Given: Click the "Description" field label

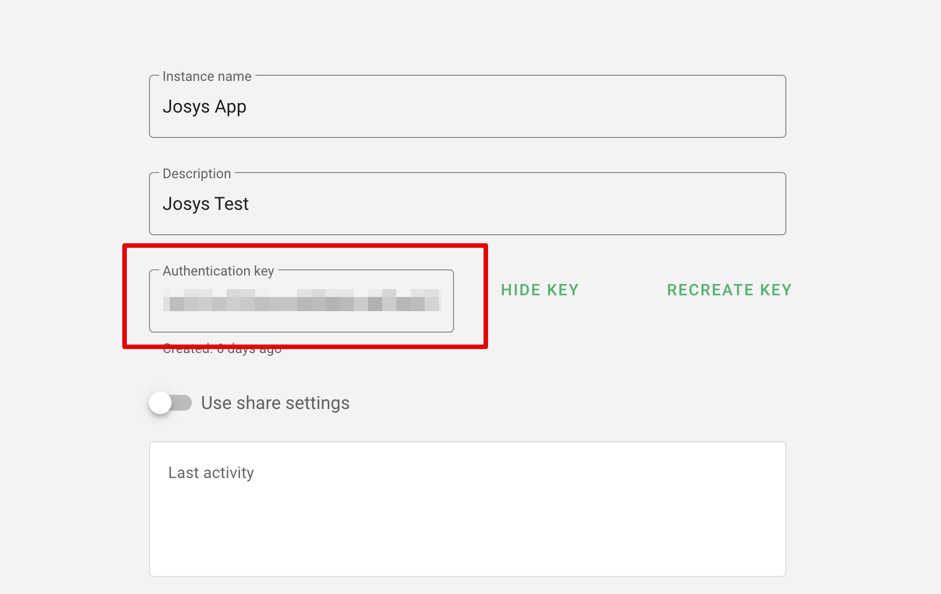Looking at the screenshot, I should [x=196, y=174].
